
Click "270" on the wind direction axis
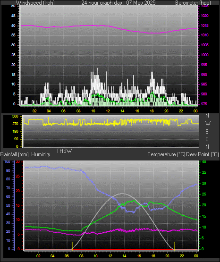pyautogui.click(x=15, y=124)
